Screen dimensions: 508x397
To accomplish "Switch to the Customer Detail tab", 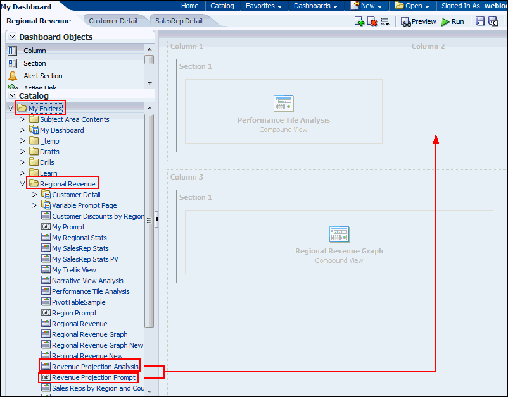I will (113, 21).
